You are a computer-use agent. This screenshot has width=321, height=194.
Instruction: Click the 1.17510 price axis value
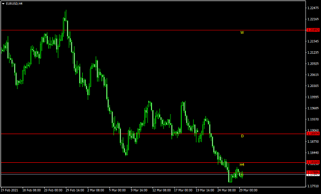pyautogui.click(x=313, y=186)
